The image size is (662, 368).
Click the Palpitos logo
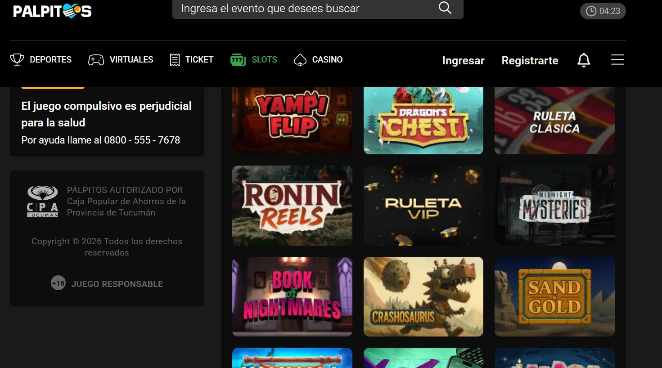coord(52,11)
